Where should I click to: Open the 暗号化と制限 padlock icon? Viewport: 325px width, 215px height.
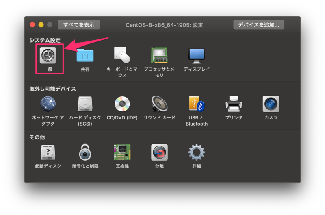tap(85, 152)
